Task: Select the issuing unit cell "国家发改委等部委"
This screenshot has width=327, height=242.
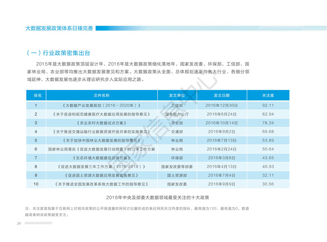Action: click(x=177, y=167)
